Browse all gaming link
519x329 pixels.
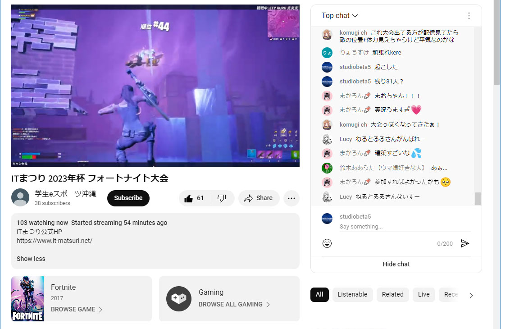pos(234,304)
